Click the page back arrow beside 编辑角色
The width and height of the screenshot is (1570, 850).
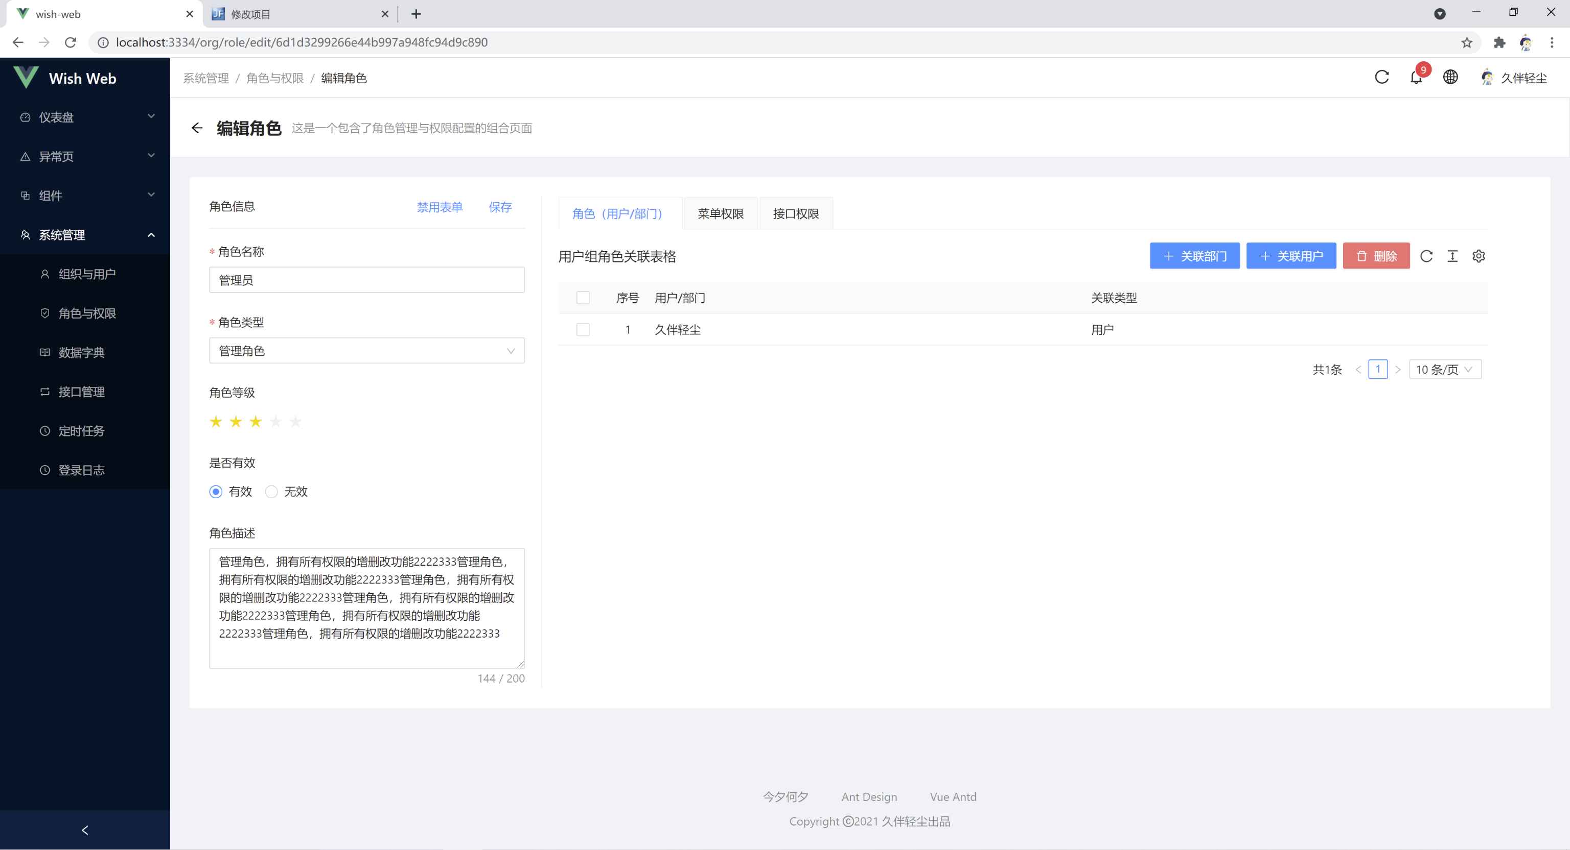click(196, 128)
